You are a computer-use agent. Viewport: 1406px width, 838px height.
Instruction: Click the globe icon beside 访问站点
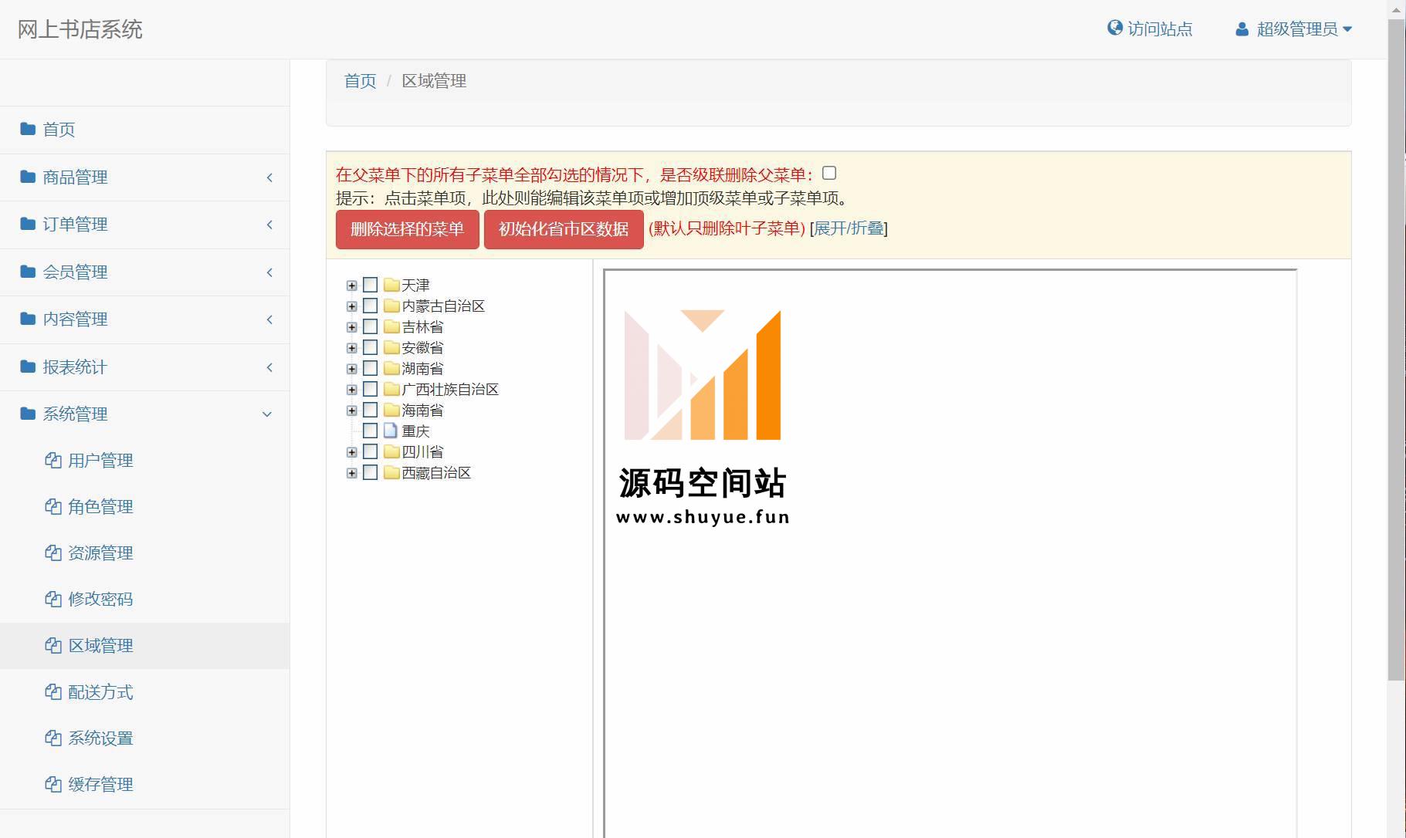[x=1114, y=29]
